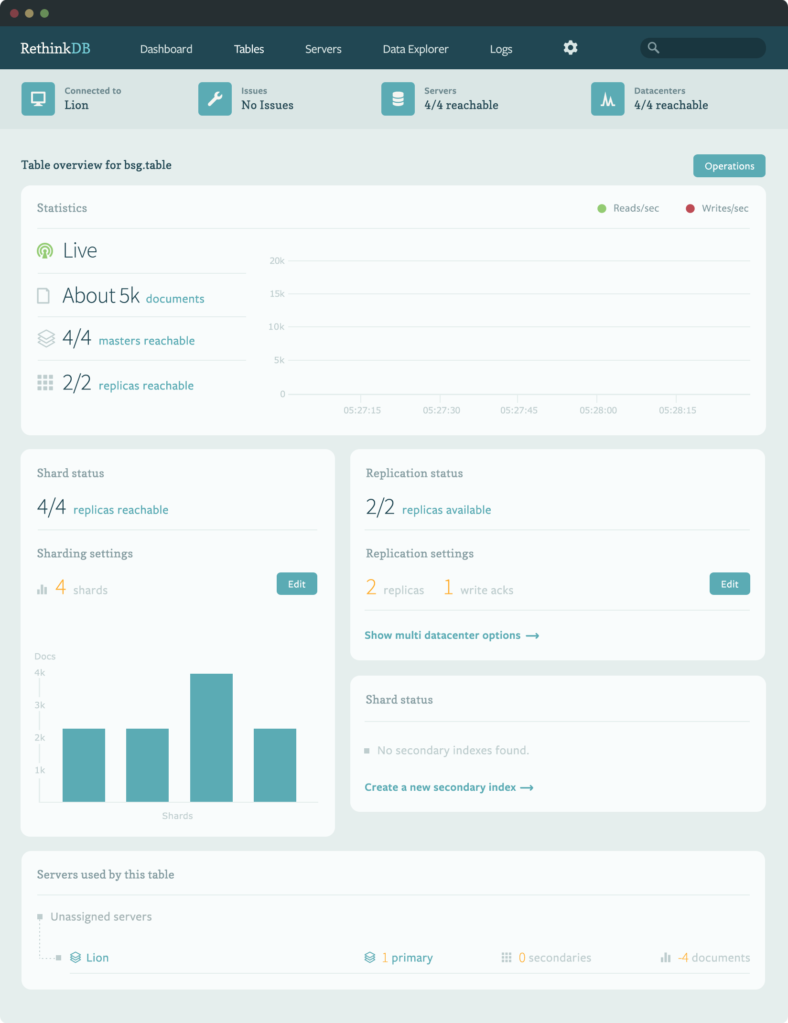The width and height of the screenshot is (788, 1023).
Task: Go to the Dashboard tab
Action: click(166, 49)
